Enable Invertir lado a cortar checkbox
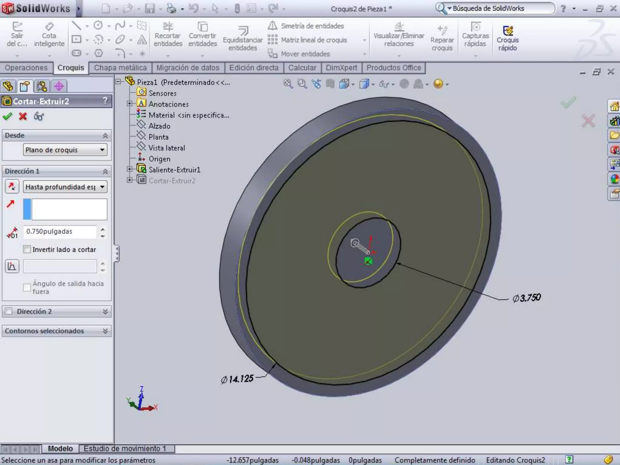This screenshot has width=620, height=465. 27,249
